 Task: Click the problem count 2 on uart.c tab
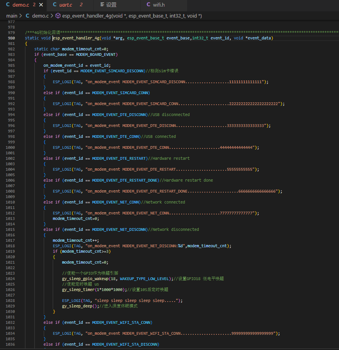pos(81,5)
